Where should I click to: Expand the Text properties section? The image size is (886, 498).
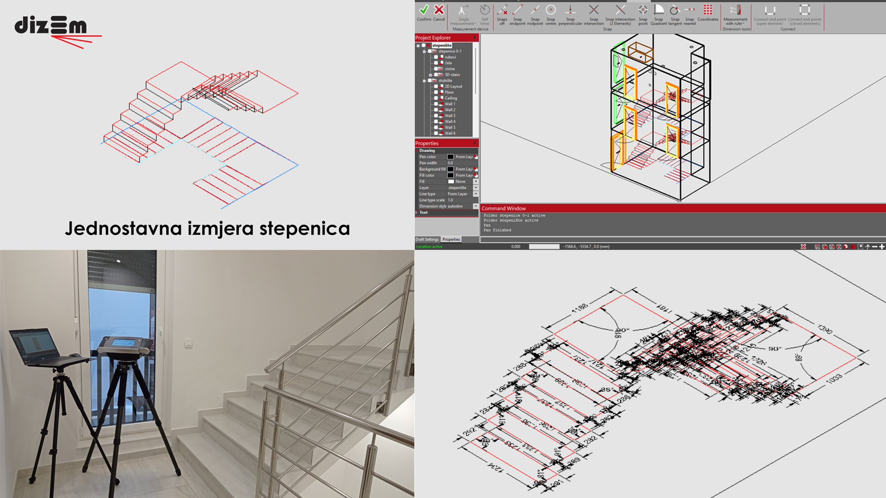pyautogui.click(x=417, y=213)
